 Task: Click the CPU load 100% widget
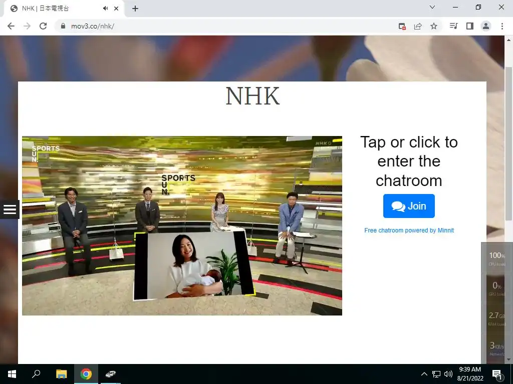coord(496,258)
